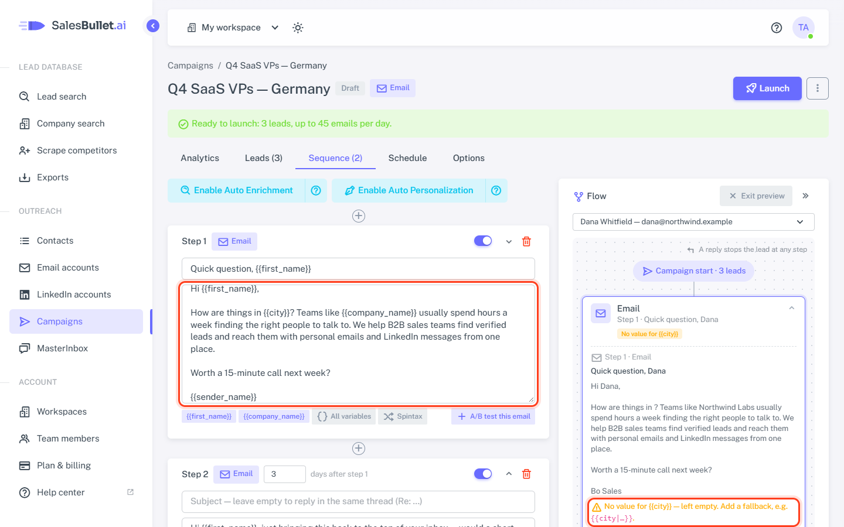Click A/B test this email
844x527 pixels.
click(x=494, y=416)
